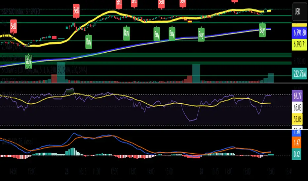Click the 28 date label on time axis
This screenshot has height=181, width=308.
tap(201, 172)
